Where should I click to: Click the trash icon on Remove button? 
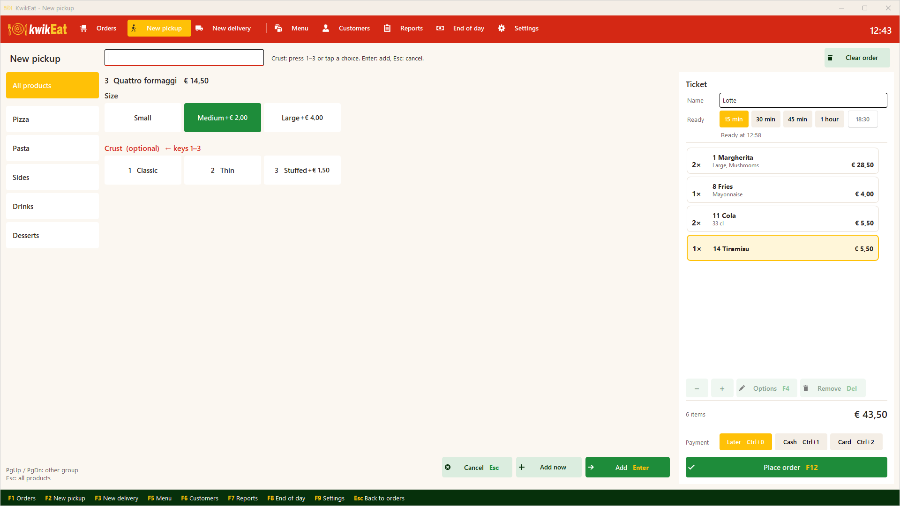click(806, 388)
